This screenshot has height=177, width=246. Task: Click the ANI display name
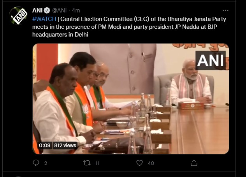pyautogui.click(x=37, y=11)
